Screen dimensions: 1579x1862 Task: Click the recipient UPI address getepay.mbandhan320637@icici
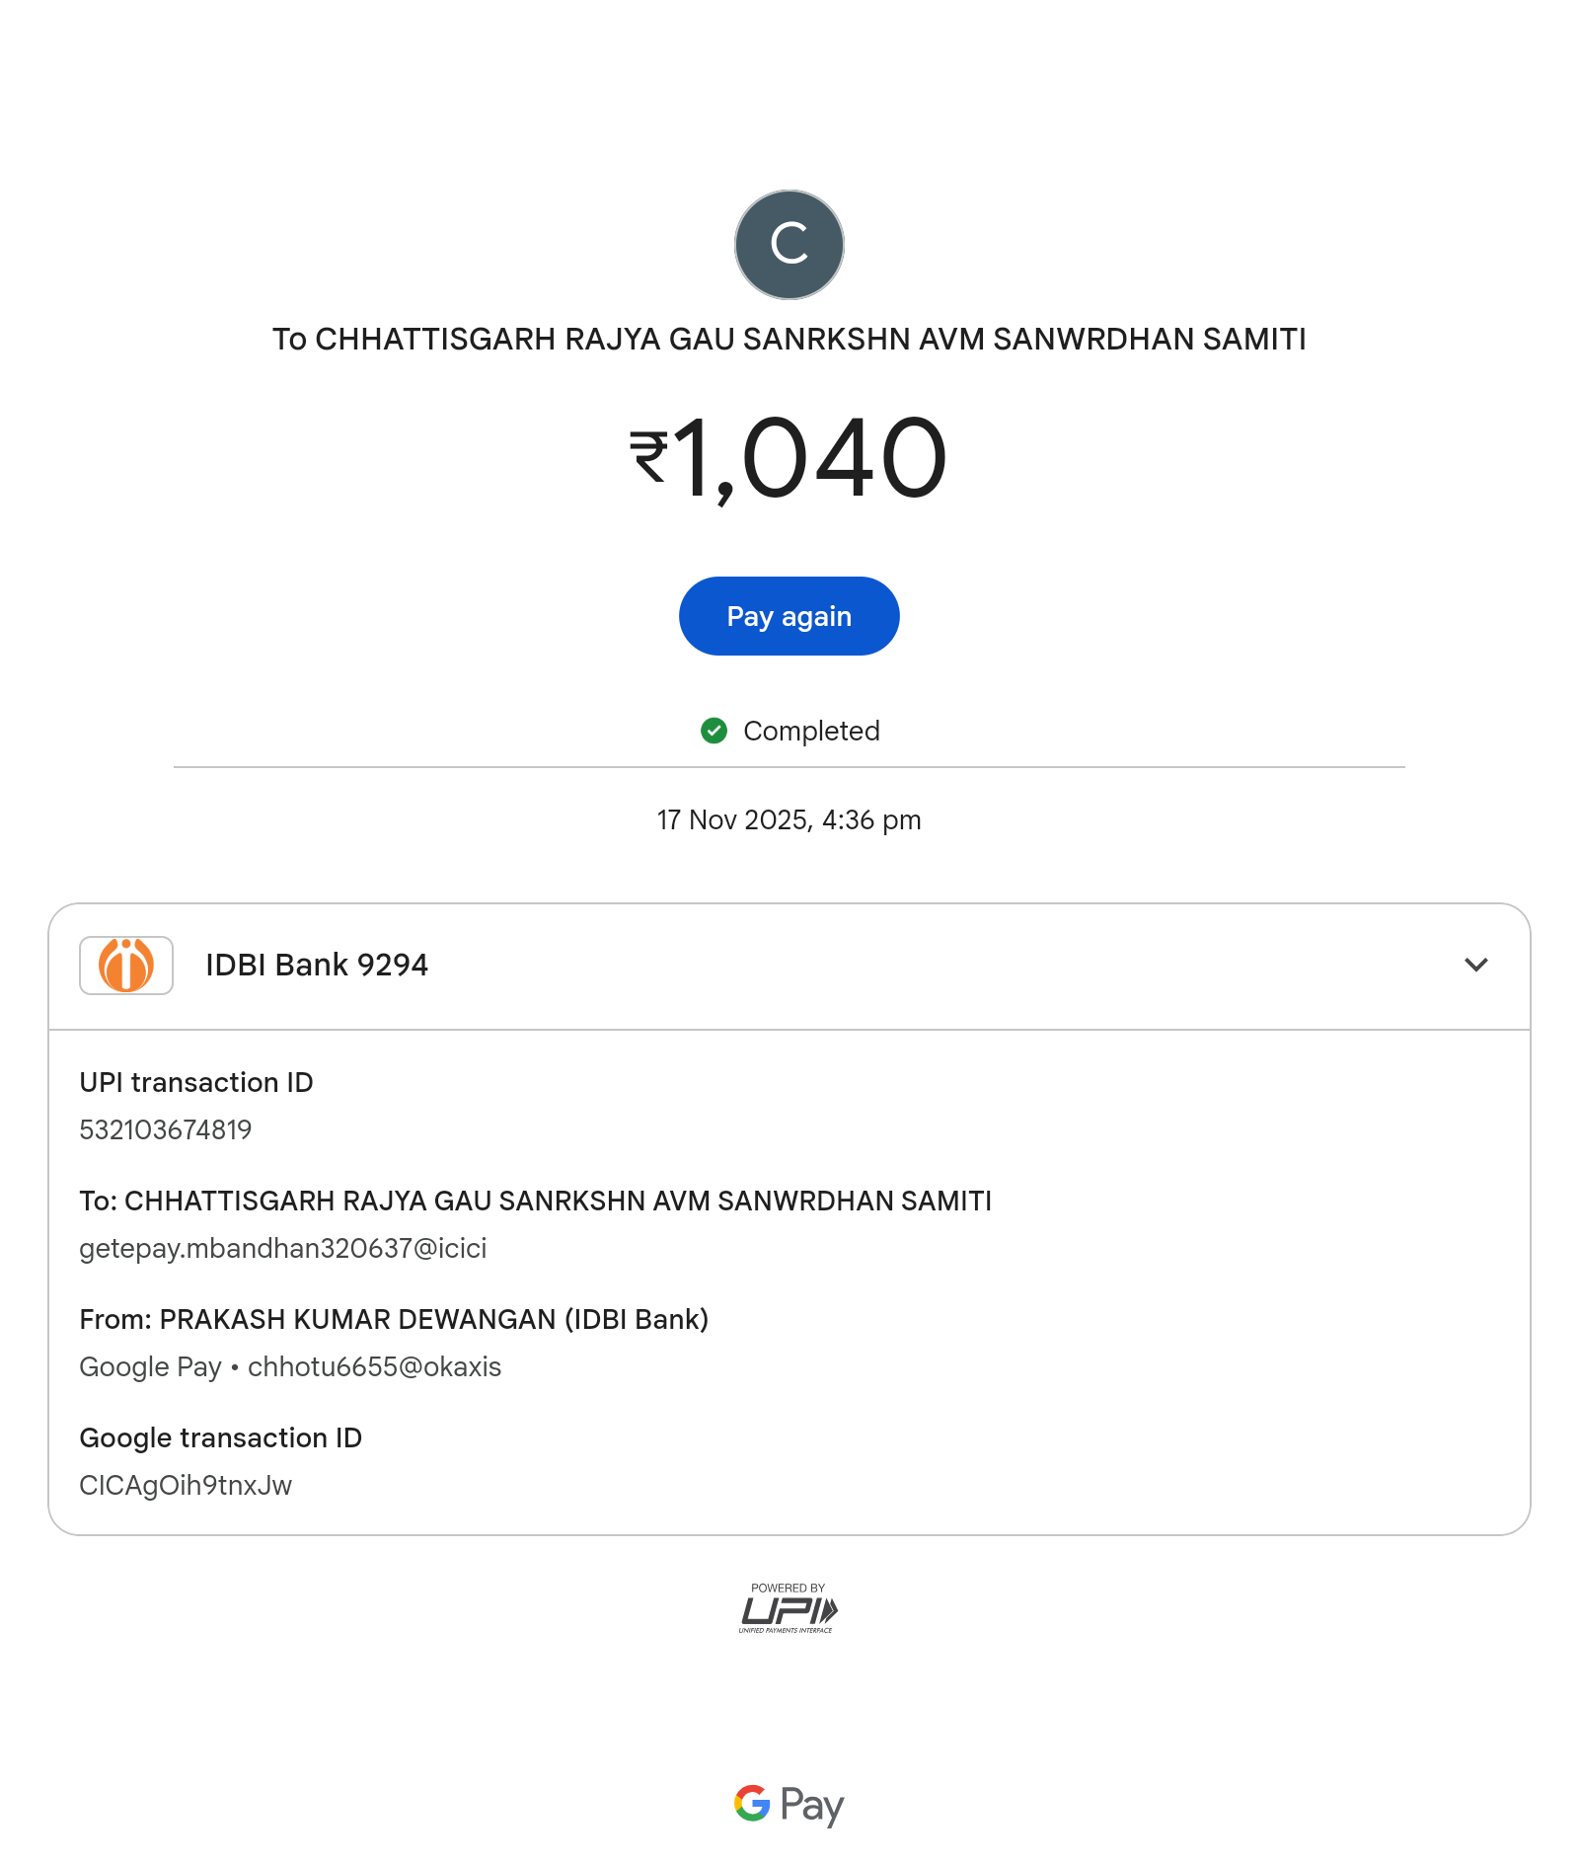click(283, 1248)
